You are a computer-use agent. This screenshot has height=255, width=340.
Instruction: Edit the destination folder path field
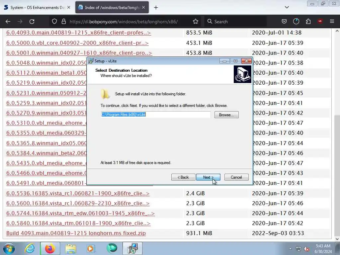tap(156, 115)
